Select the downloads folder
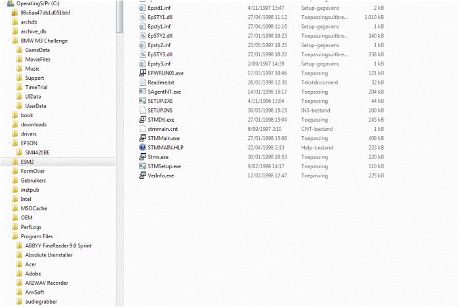 [33, 125]
